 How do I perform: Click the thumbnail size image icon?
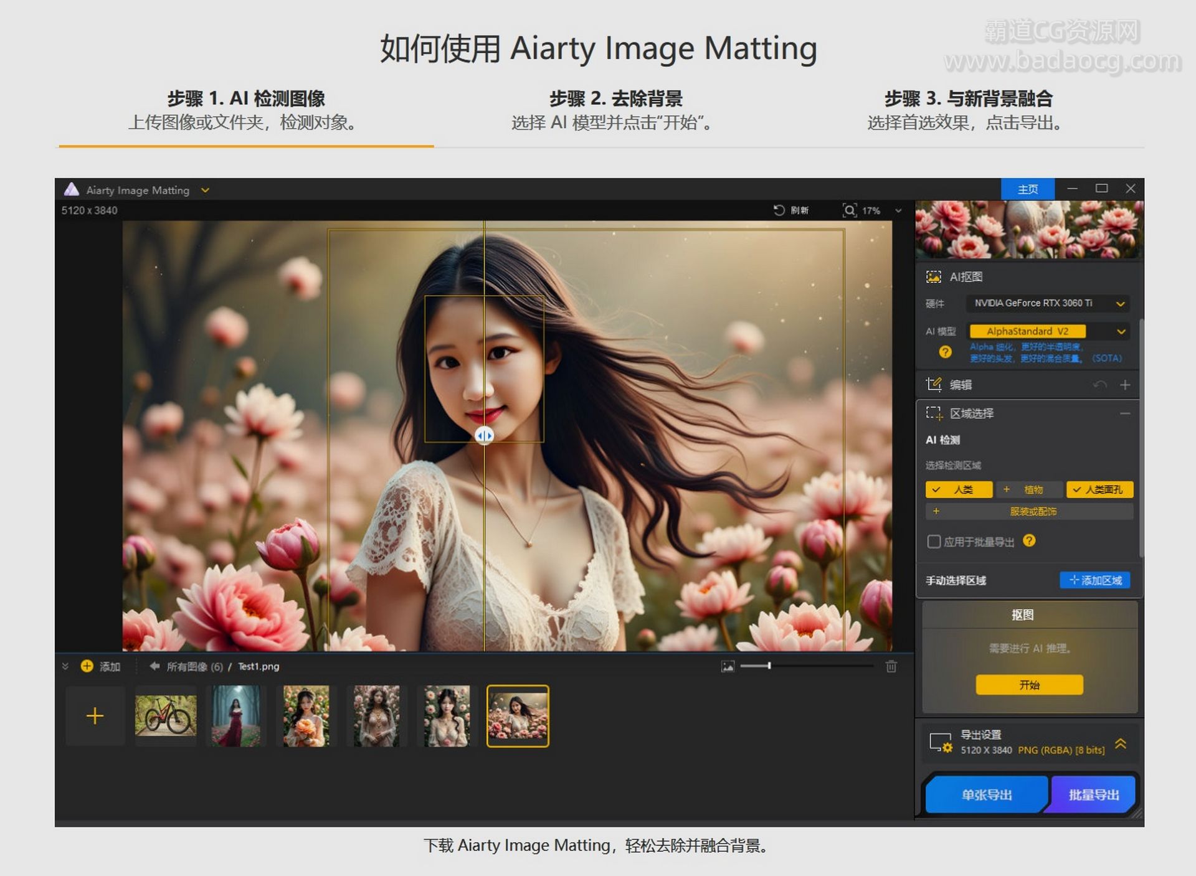click(x=728, y=667)
